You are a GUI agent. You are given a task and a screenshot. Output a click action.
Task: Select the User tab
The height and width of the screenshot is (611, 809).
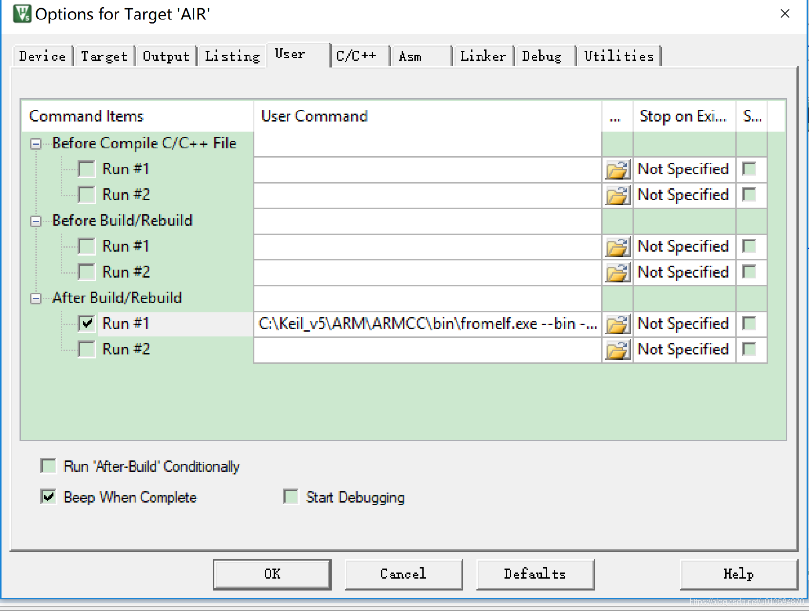[x=298, y=55]
